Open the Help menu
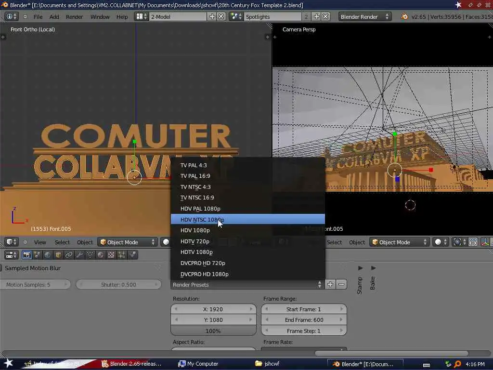The image size is (493, 370). tap(122, 17)
